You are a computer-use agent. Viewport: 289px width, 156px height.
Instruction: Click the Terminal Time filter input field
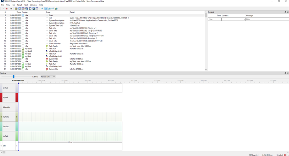[x=215, y=19]
